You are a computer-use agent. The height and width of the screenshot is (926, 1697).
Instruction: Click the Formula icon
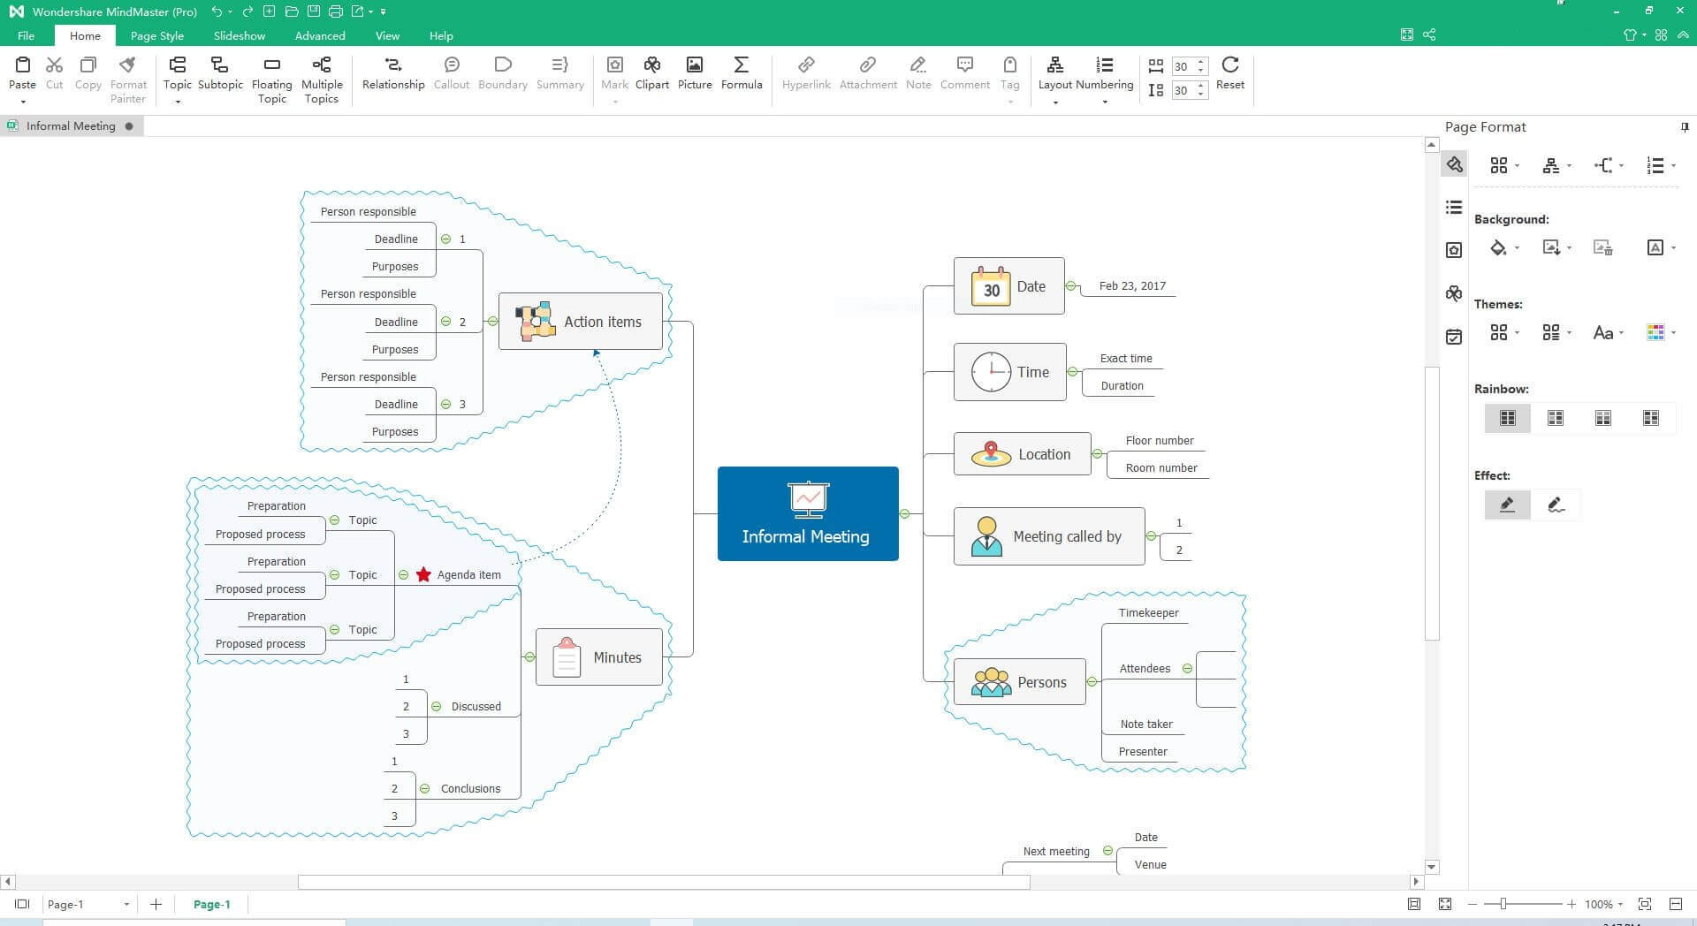pos(741,65)
